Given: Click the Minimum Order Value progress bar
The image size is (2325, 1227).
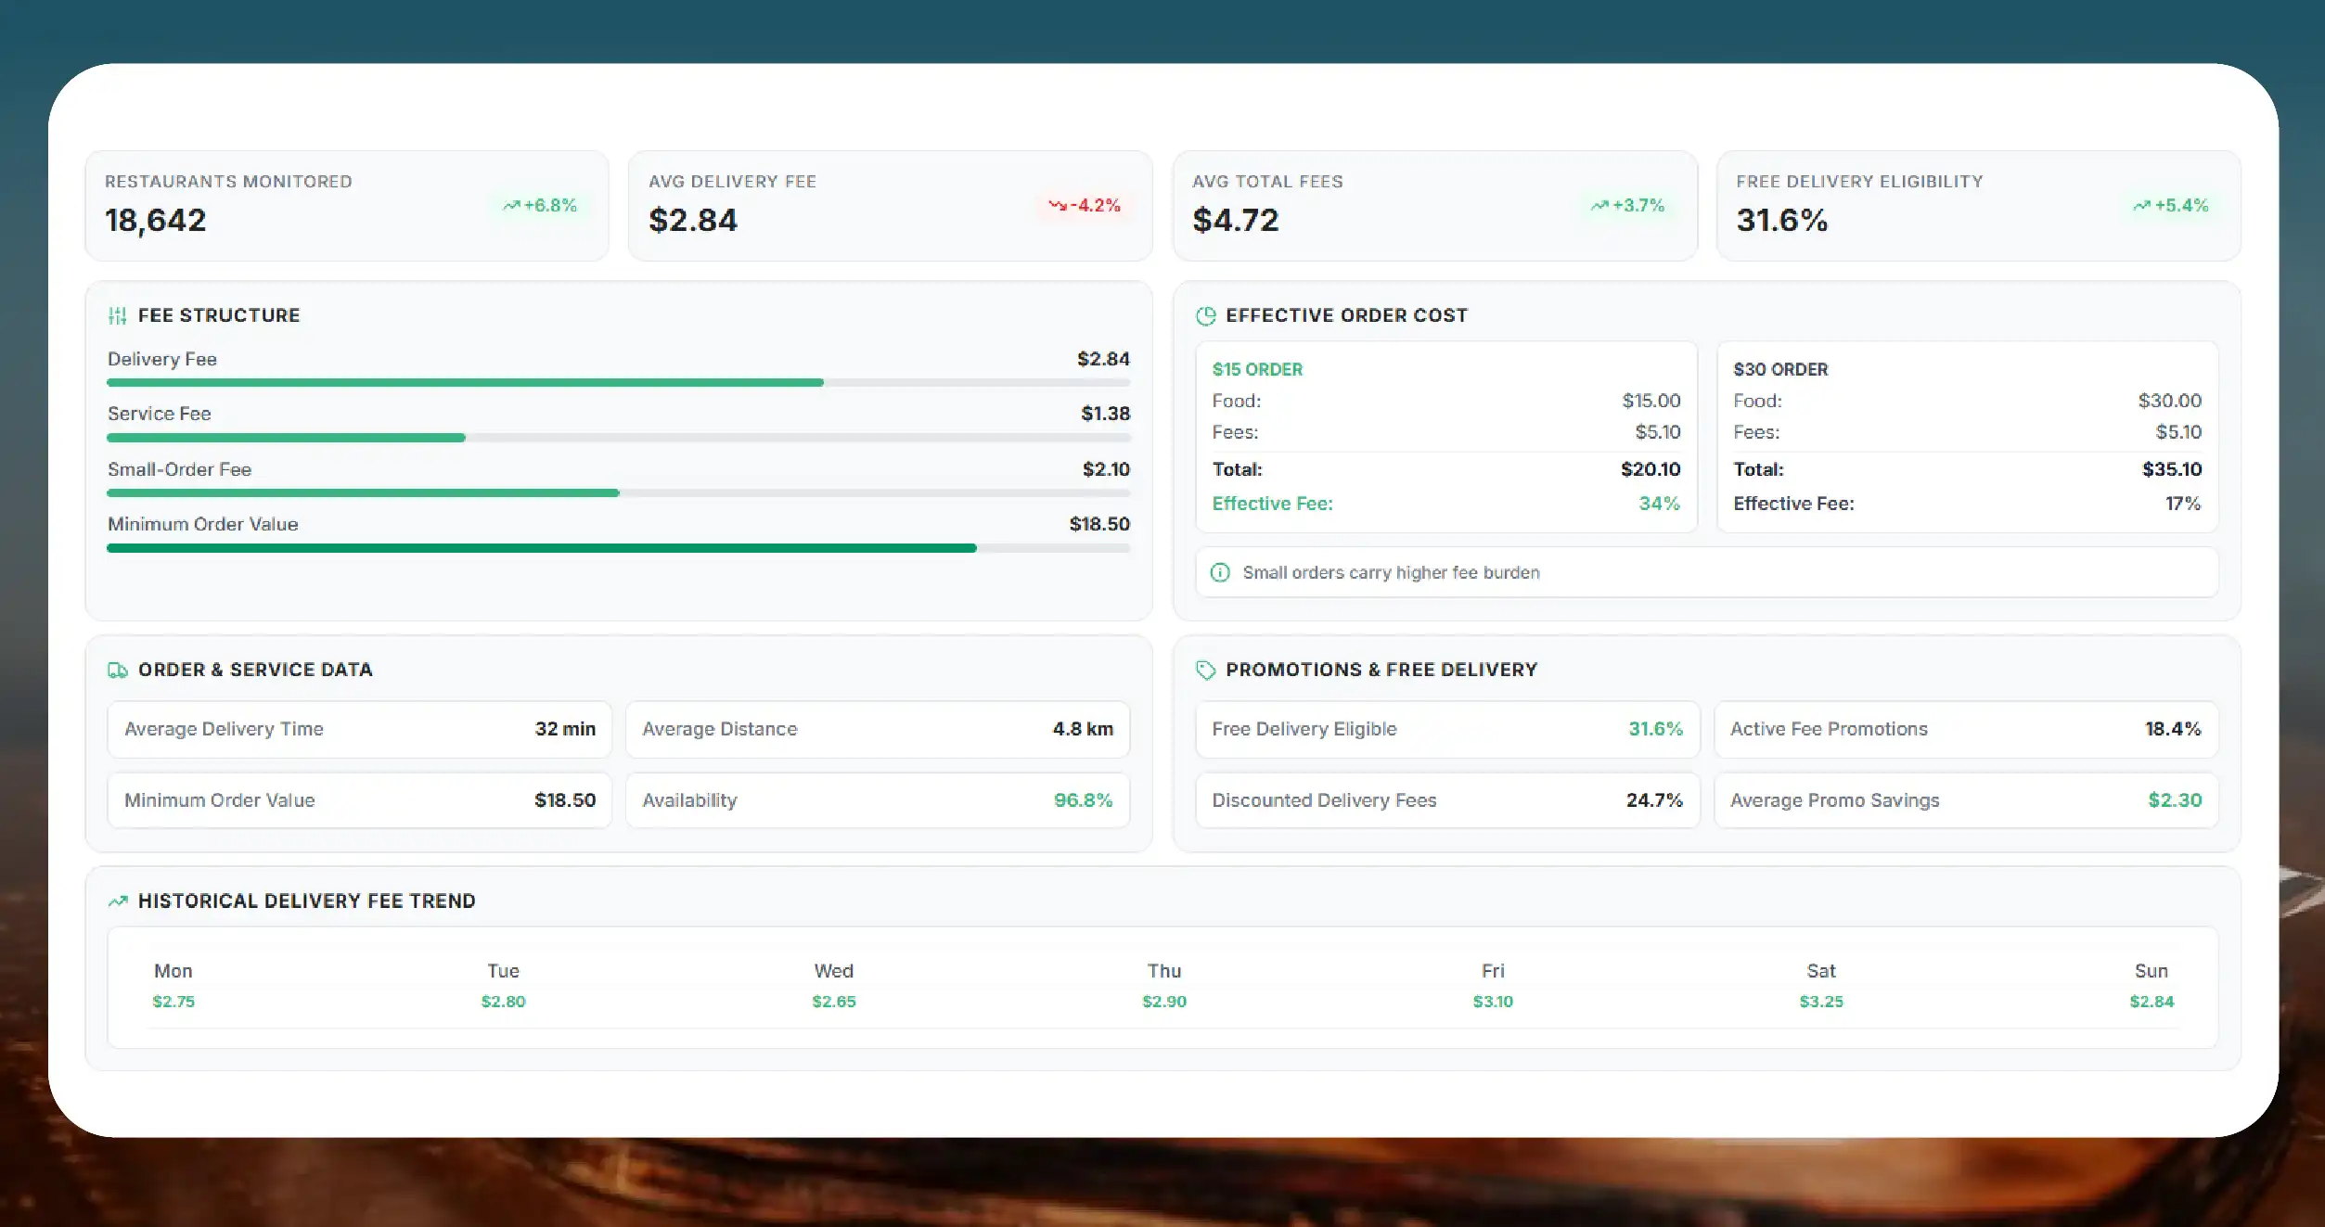Looking at the screenshot, I should pyautogui.click(x=619, y=548).
